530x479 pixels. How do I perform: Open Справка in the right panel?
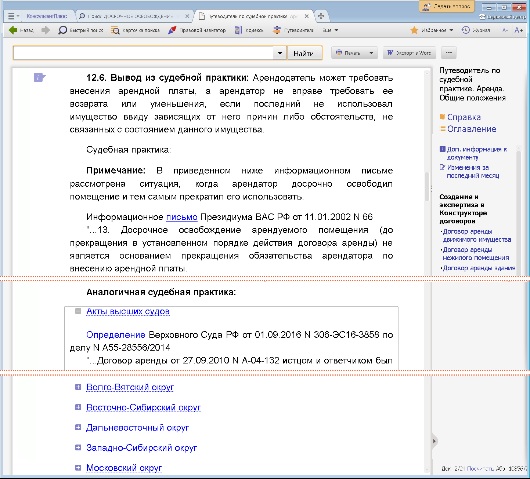[464, 117]
